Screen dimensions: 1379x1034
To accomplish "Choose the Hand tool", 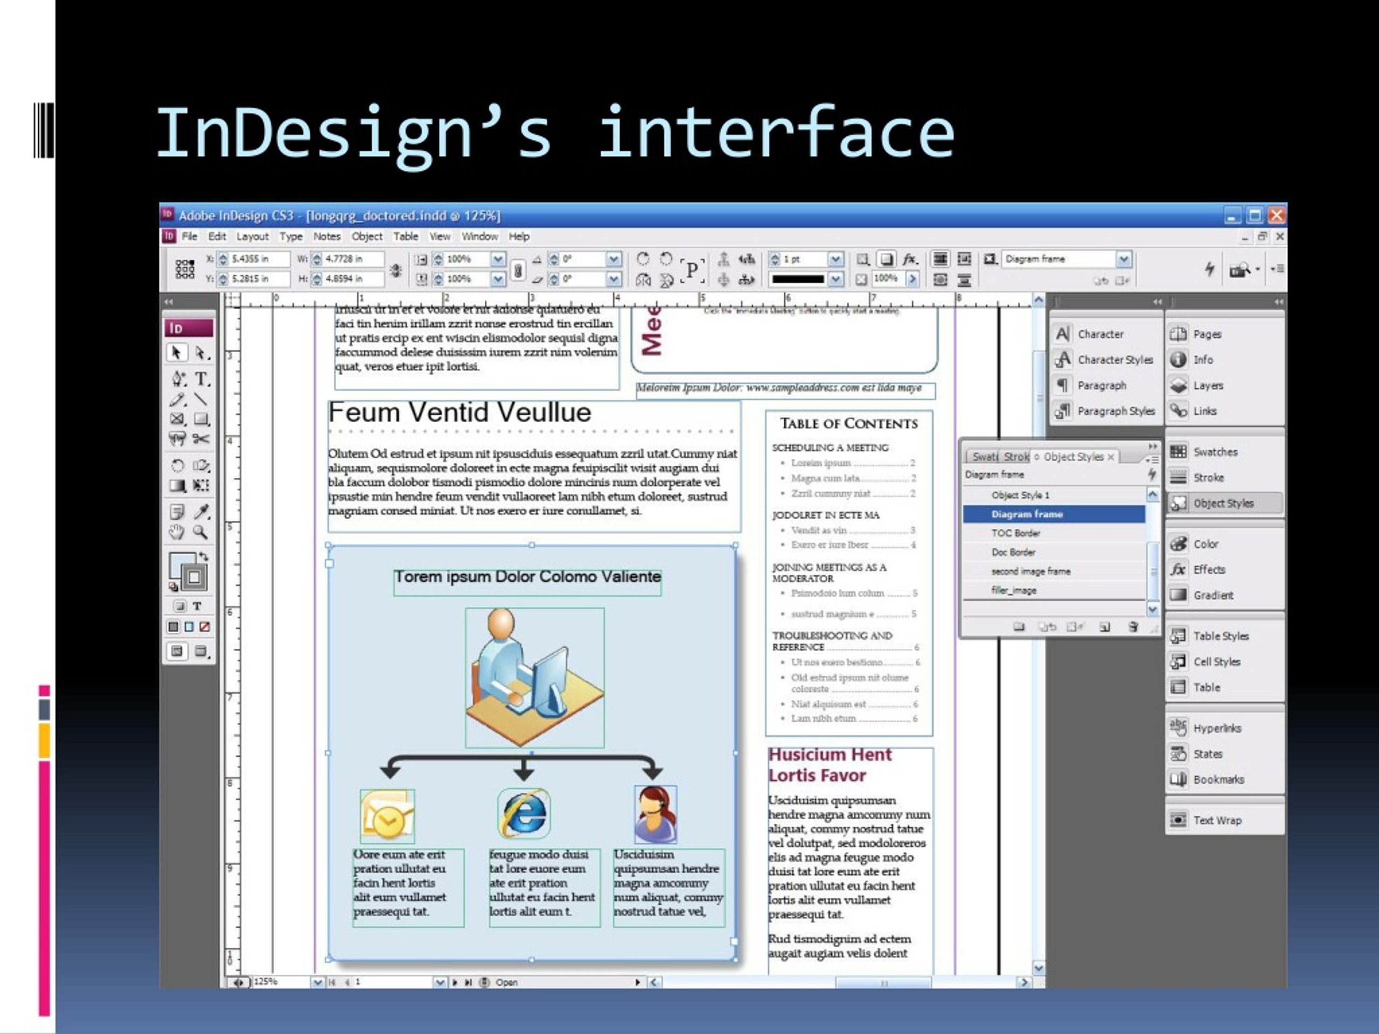I will [177, 532].
